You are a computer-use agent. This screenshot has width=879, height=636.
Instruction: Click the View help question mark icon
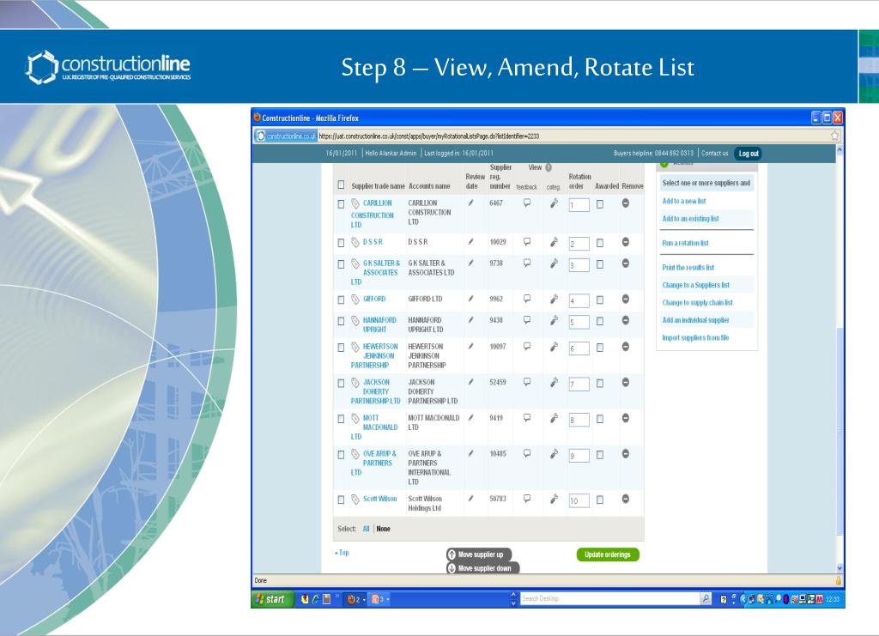pyautogui.click(x=549, y=167)
